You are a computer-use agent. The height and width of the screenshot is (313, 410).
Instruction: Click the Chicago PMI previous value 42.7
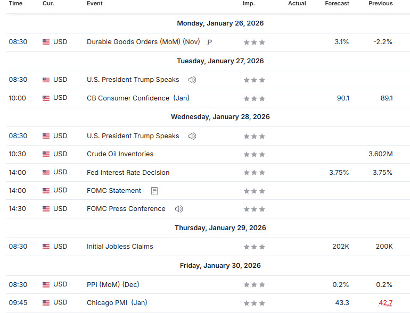(x=386, y=303)
